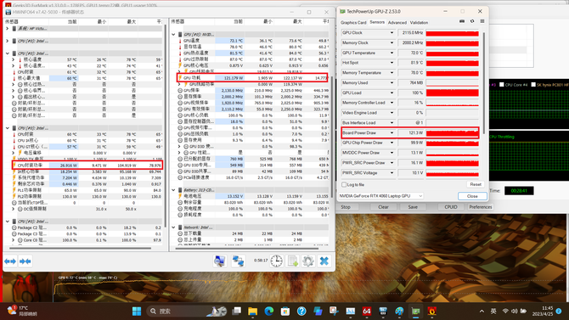Open the weather widget showing 17°C
This screenshot has height=320, width=569.
(22, 311)
